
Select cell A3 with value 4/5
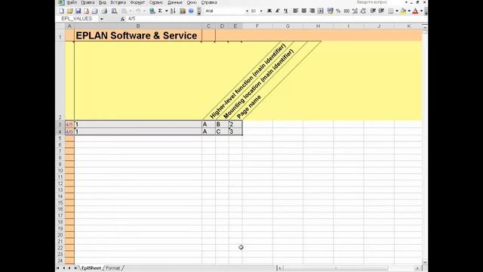(x=69, y=124)
